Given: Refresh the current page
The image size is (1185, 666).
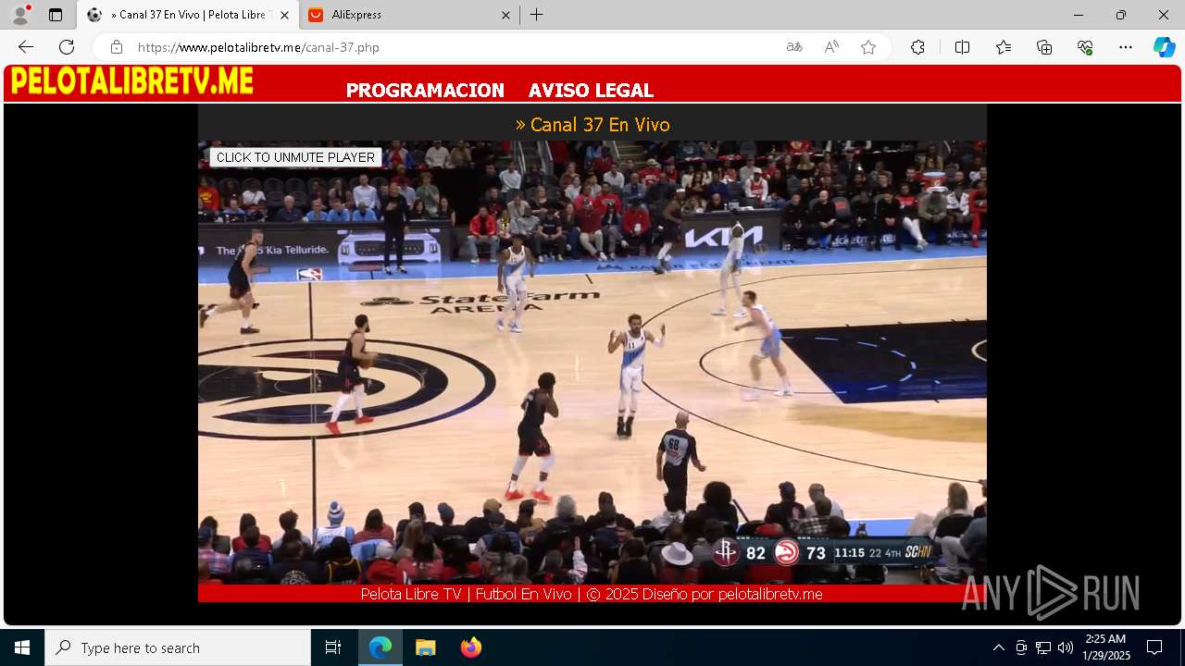Looking at the screenshot, I should click(x=67, y=47).
